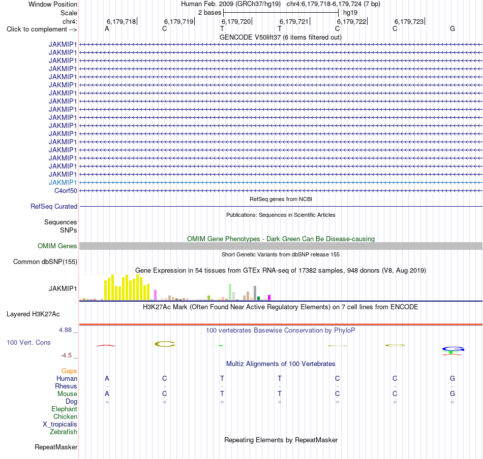Viewport: 483px width, 459px height.
Task: Click the "Mouse" alignment row label
Action: point(67,394)
